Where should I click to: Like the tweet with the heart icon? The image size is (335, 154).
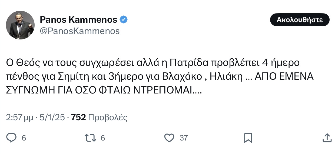click(170, 138)
